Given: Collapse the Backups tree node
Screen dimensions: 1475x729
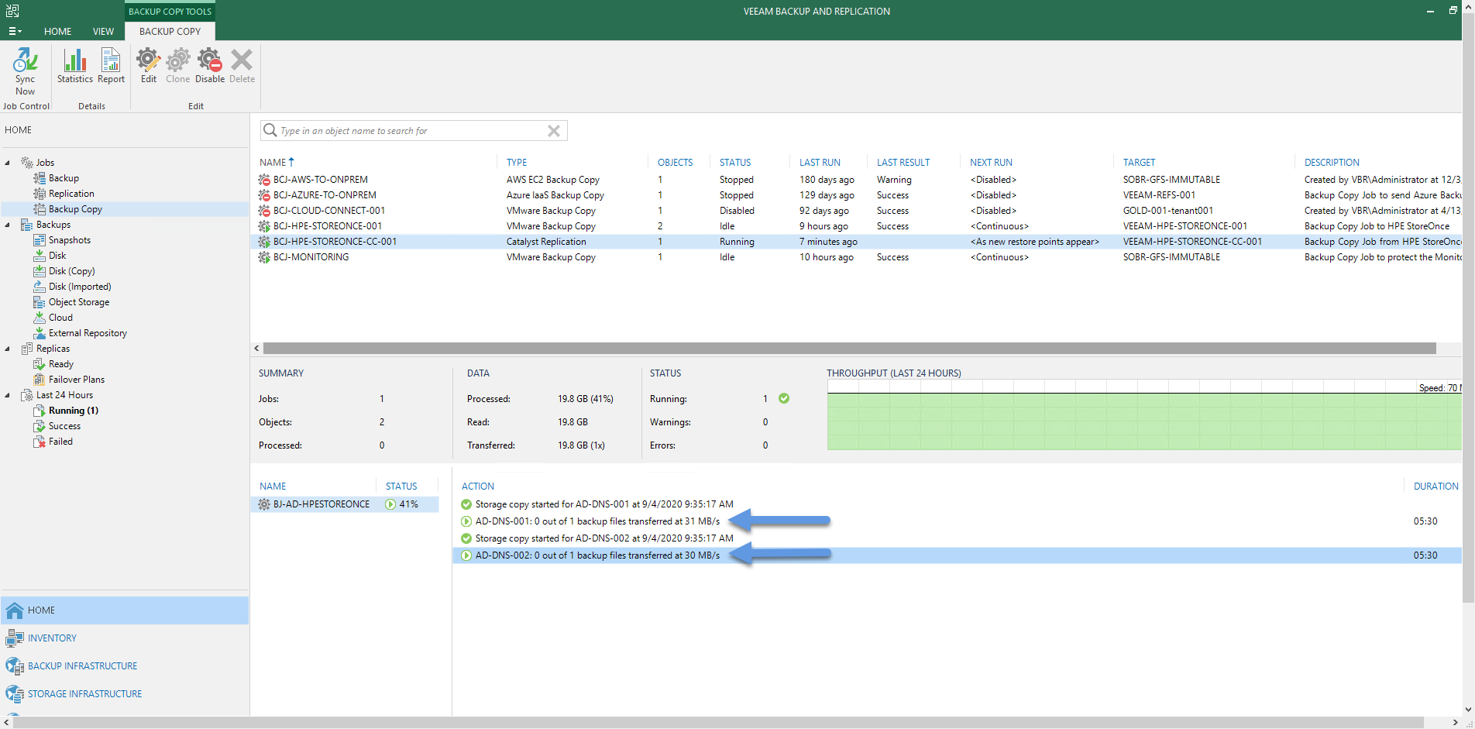Looking at the screenshot, I should (x=8, y=225).
